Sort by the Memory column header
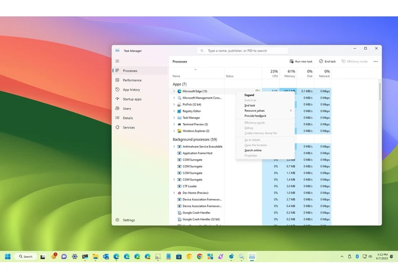This screenshot has height=278, width=398. click(288, 73)
